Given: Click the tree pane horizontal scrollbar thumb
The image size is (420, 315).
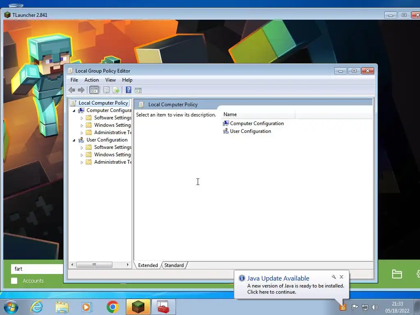Looking at the screenshot, I should tap(94, 265).
